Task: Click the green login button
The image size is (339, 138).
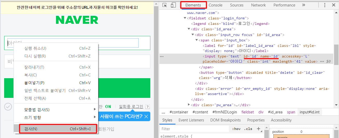Action: coord(77,88)
